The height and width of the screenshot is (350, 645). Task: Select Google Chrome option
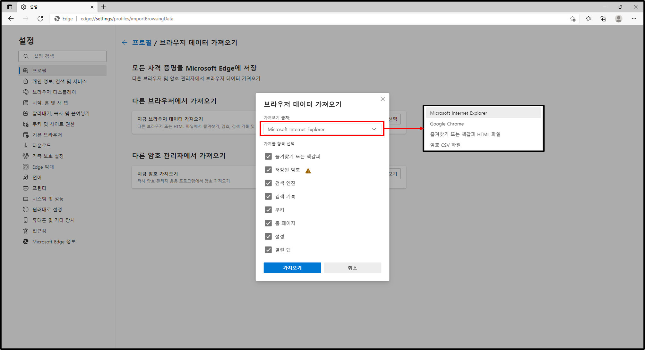pyautogui.click(x=484, y=124)
